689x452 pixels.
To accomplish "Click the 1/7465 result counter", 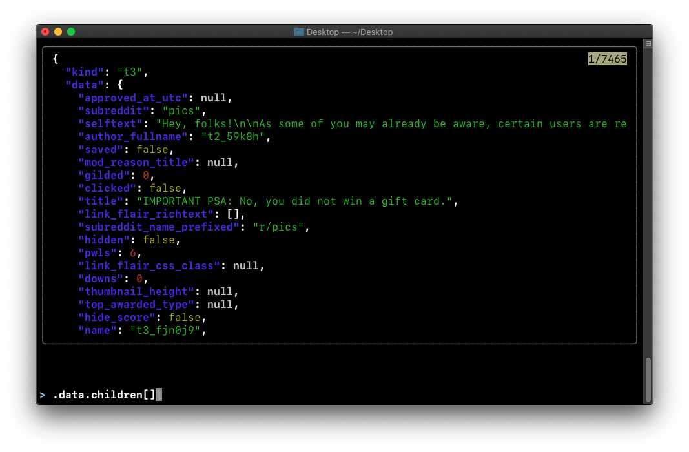I will (607, 59).
